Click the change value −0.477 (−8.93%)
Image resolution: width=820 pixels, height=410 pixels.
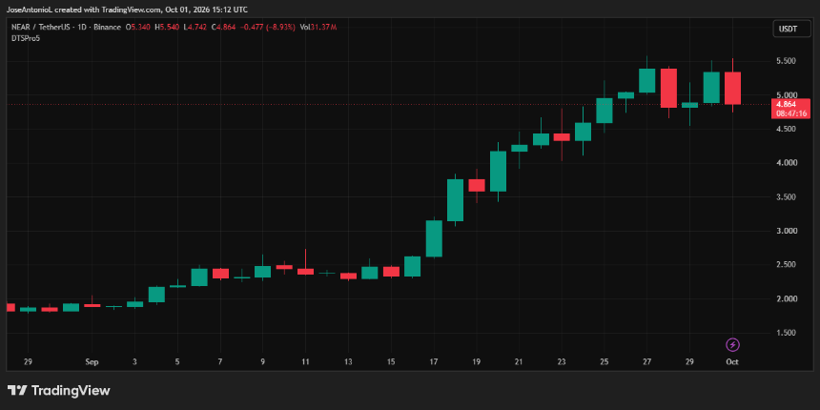(x=268, y=28)
